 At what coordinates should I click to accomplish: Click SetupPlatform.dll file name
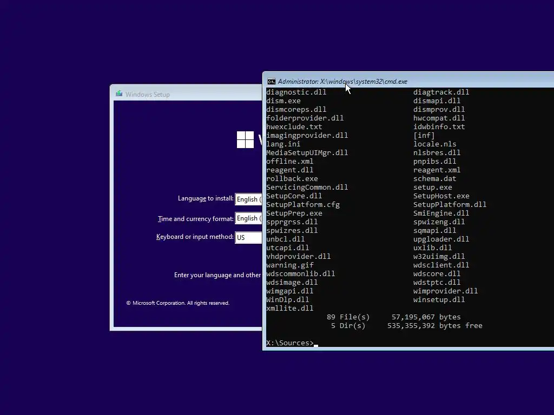click(450, 205)
